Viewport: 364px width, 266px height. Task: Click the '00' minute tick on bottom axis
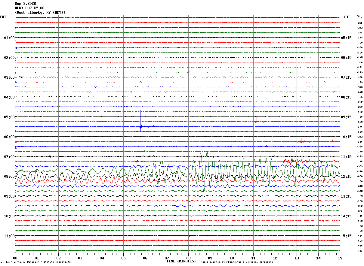15,258
